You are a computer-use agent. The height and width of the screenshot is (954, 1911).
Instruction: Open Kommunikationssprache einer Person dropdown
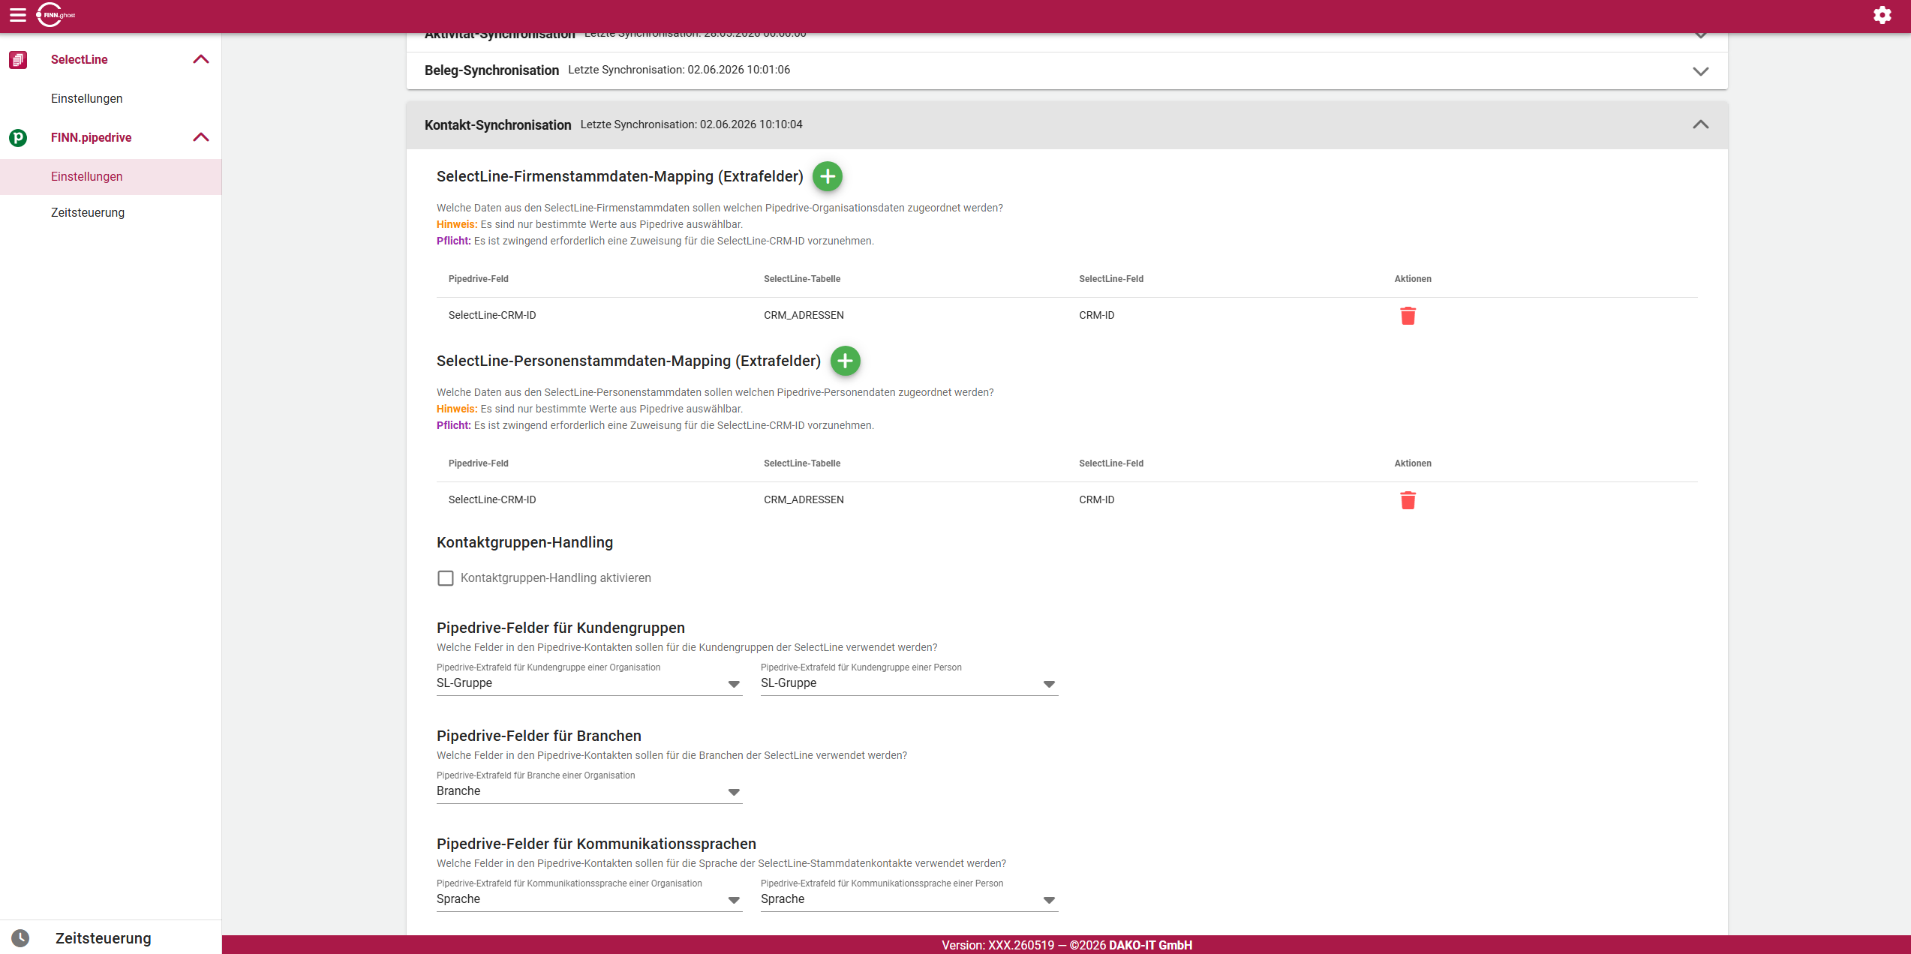[909, 899]
